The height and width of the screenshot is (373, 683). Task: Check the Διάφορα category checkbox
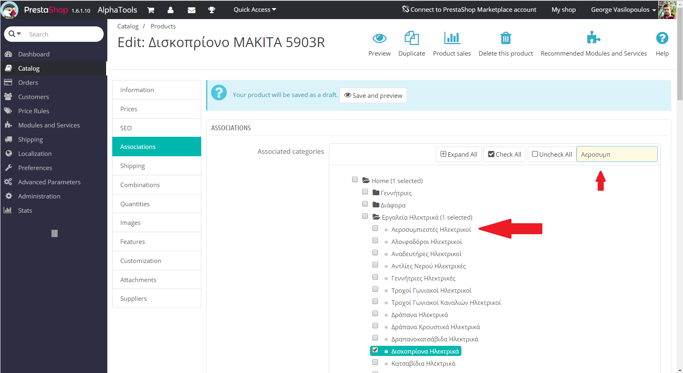(x=365, y=204)
